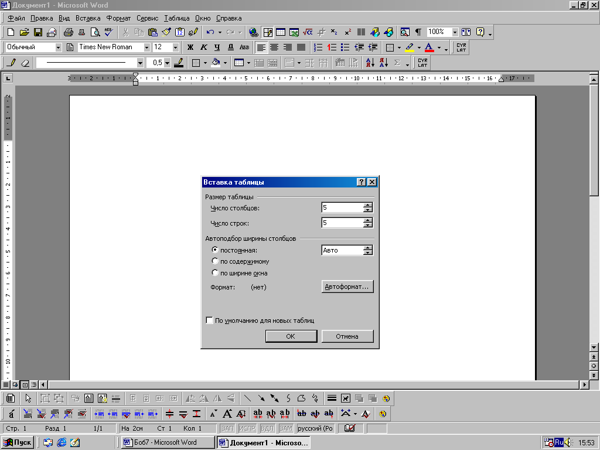Select the Draw Table pencil tool

(x=12, y=63)
